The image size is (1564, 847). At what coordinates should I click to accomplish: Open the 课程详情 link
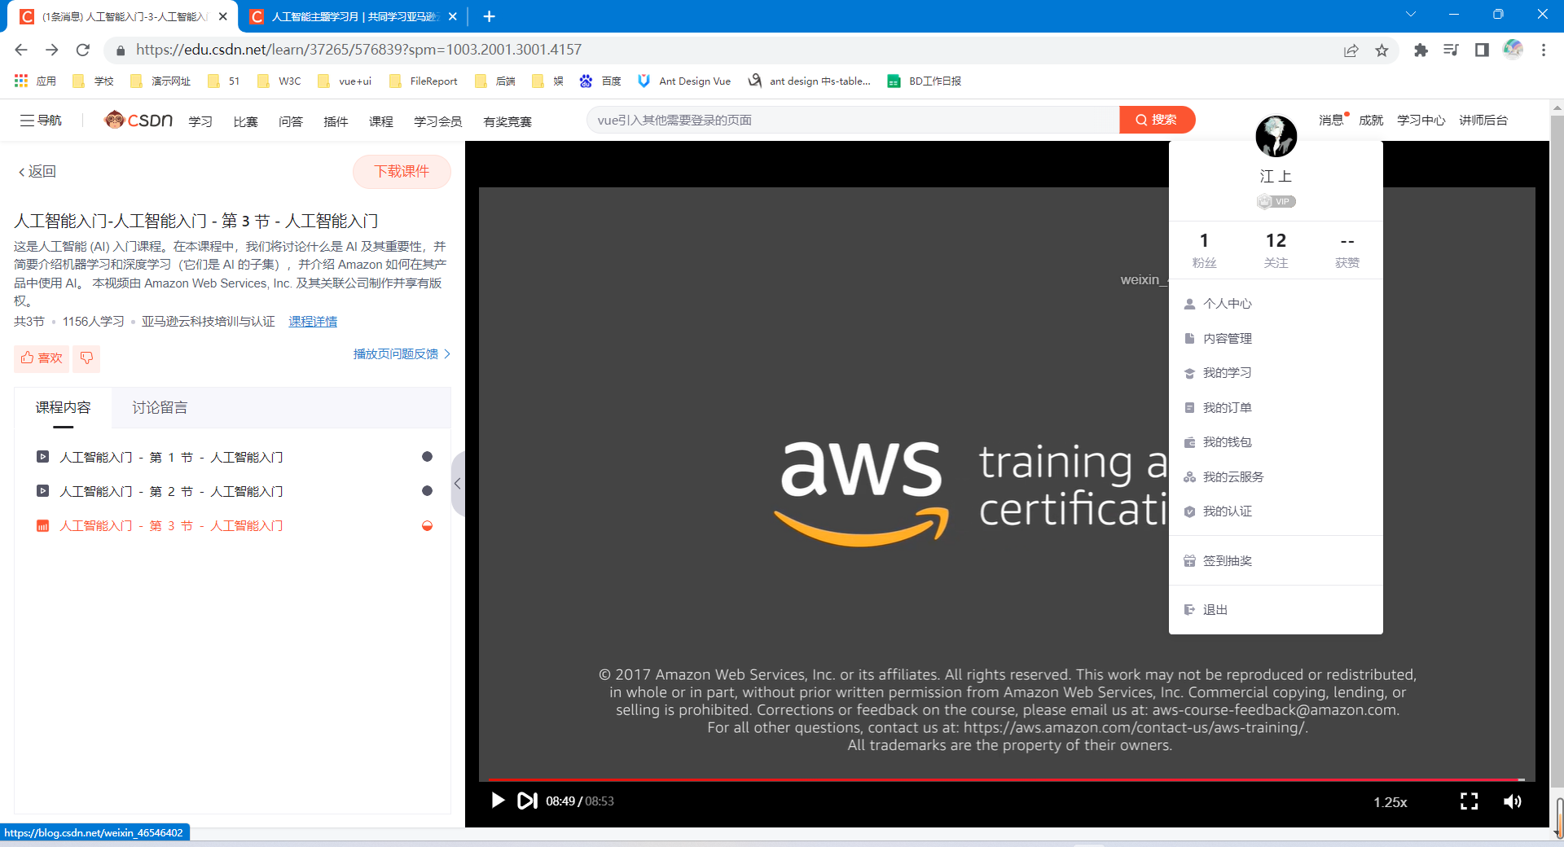[313, 322]
